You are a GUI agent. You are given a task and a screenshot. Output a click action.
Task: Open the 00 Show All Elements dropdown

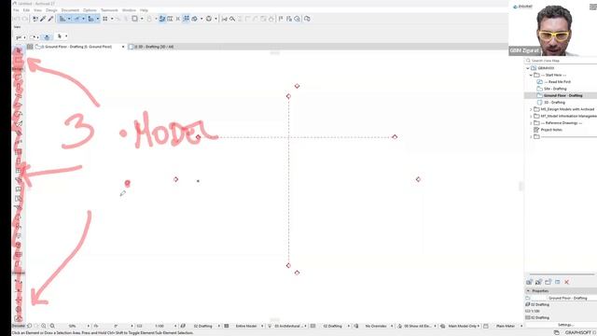436,326
